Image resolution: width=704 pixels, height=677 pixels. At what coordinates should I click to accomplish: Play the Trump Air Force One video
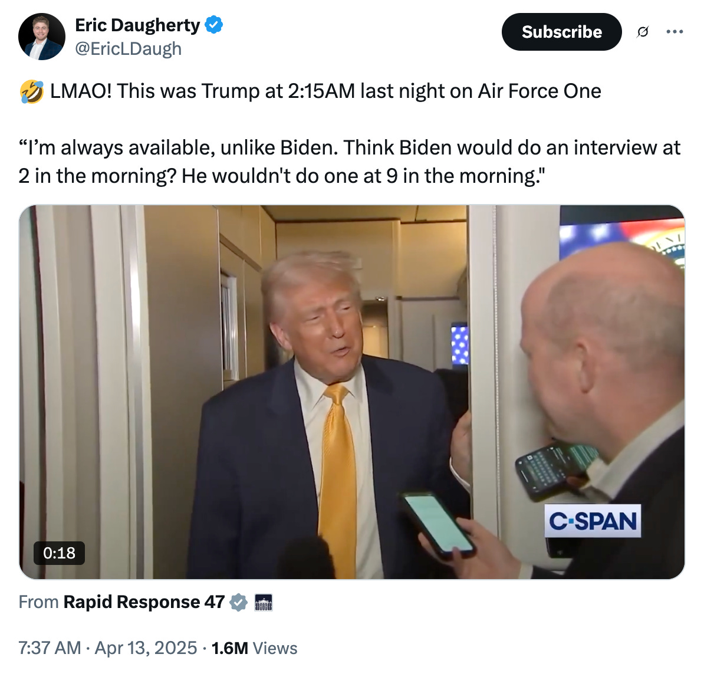point(352,392)
